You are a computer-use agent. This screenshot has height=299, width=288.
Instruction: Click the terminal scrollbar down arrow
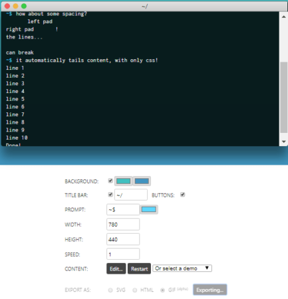[x=283, y=142]
